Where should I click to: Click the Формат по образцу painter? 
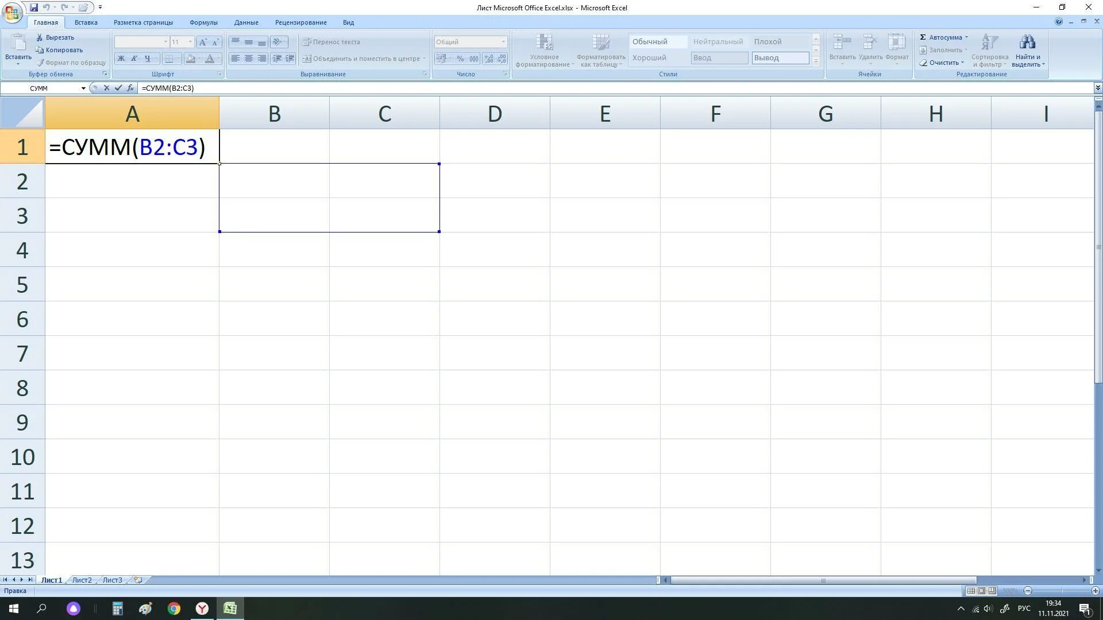click(x=71, y=63)
